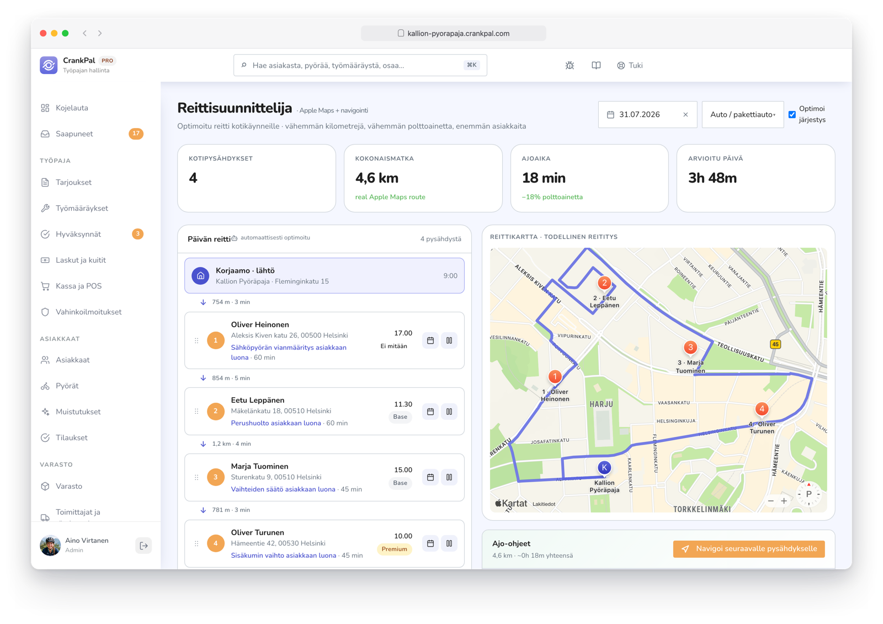Grab the drag handle for Marja Tuominen
This screenshot has width=883, height=624.
(x=196, y=477)
